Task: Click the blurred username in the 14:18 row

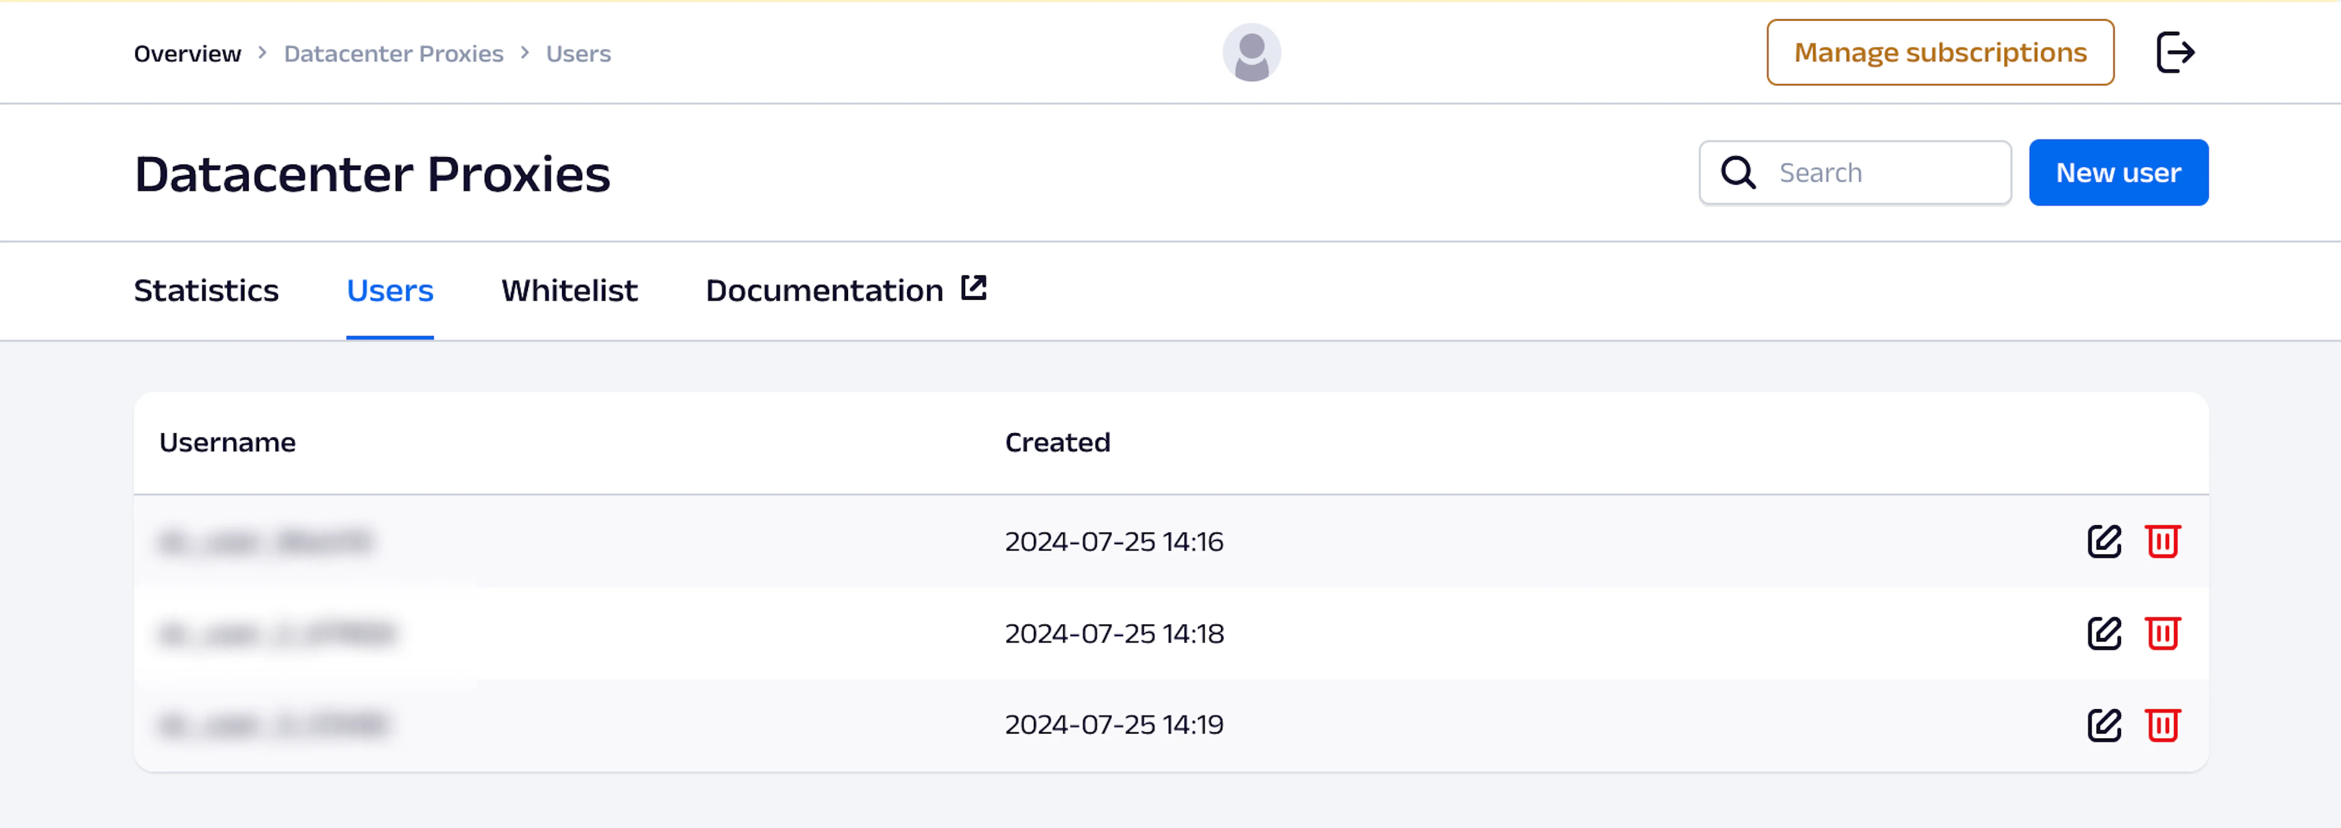Action: point(277,634)
